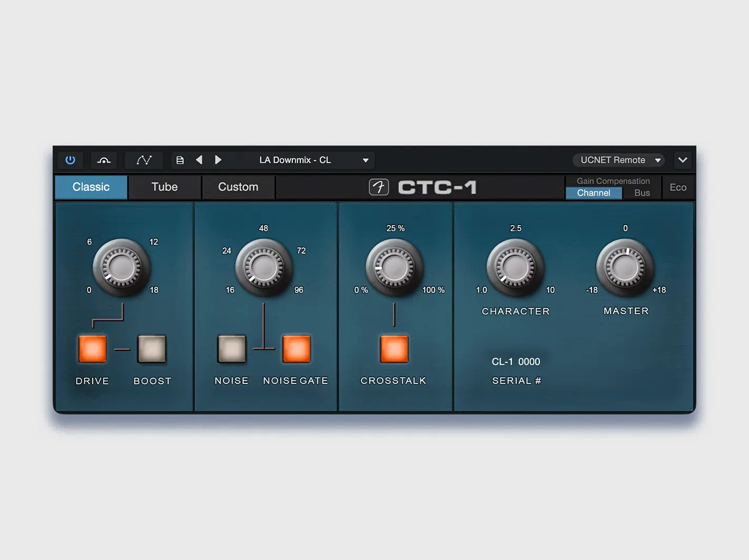
Task: Toggle the orange Crosstalk button
Action: pyautogui.click(x=394, y=349)
